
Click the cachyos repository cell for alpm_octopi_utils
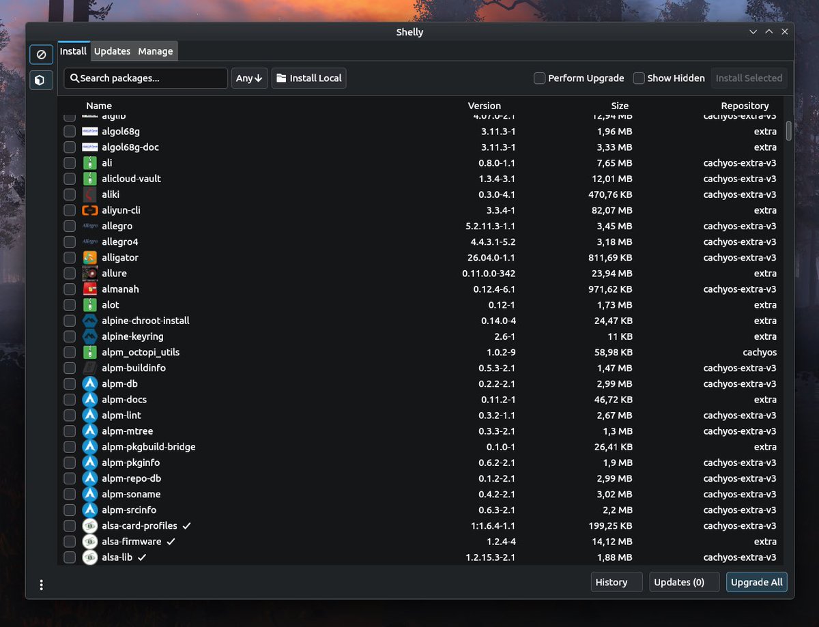[x=760, y=352]
